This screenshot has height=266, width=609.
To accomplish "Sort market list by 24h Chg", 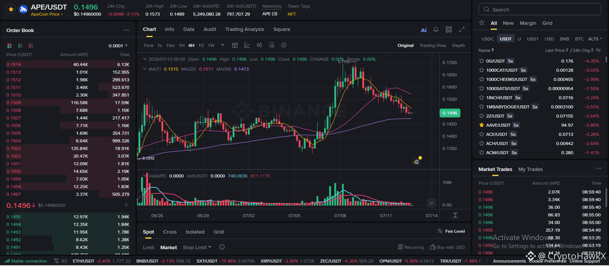I will click(x=583, y=50).
